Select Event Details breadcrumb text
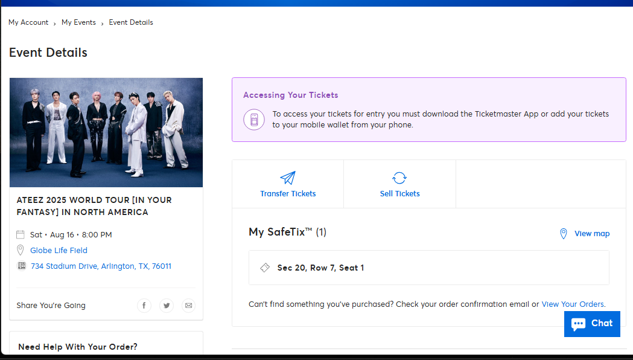The width and height of the screenshot is (633, 360). [131, 22]
